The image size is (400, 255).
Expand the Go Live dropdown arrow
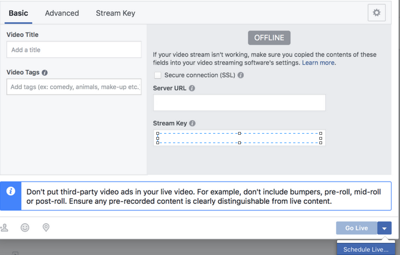click(x=384, y=228)
